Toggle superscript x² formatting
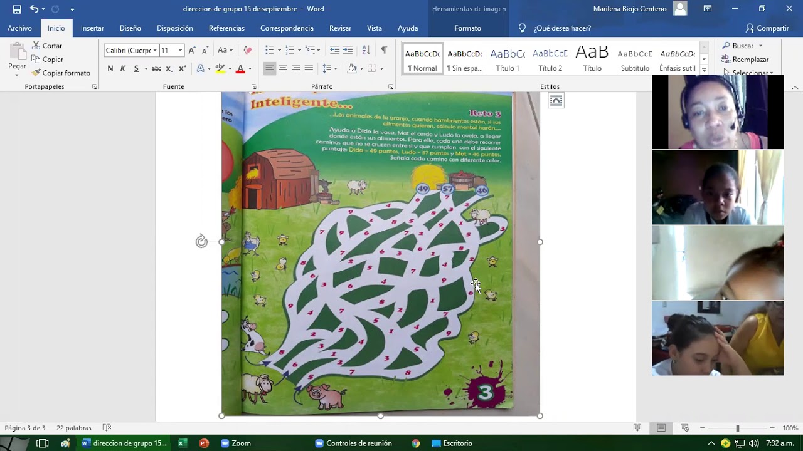 coord(182,68)
